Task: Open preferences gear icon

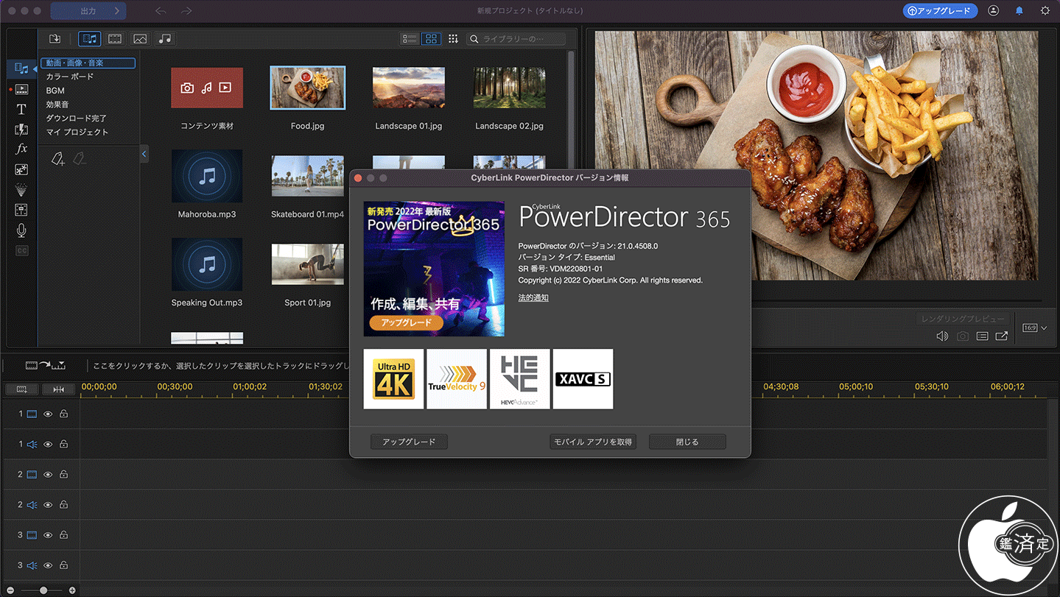Action: point(1045,11)
